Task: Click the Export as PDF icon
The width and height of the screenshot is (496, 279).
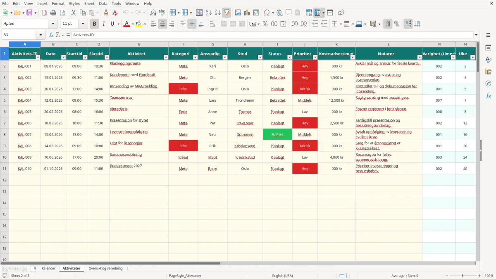Action: click(x=44, y=13)
